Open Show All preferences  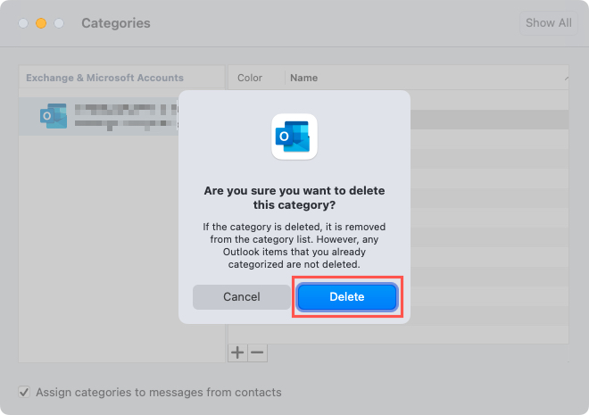tap(549, 23)
